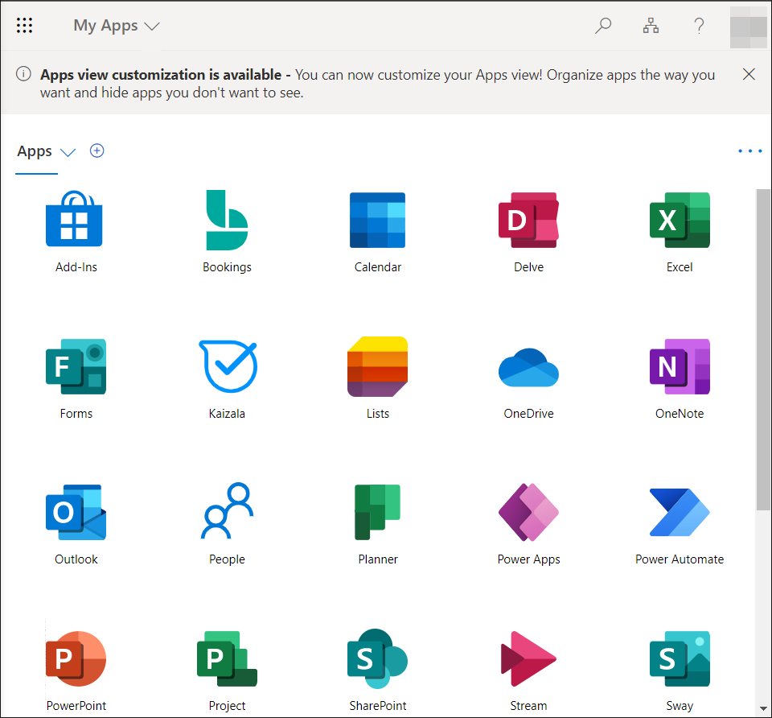Expand the Apps tab chevron
The width and height of the screenshot is (772, 718).
click(68, 152)
